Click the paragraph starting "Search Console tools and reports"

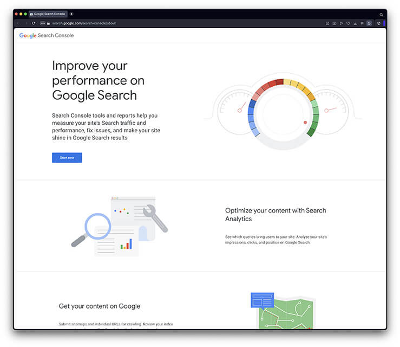106,126
